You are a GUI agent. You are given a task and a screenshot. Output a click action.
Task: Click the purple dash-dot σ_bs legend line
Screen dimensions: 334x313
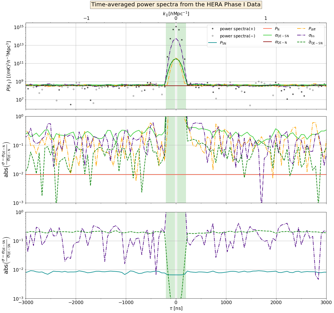click(x=301, y=36)
